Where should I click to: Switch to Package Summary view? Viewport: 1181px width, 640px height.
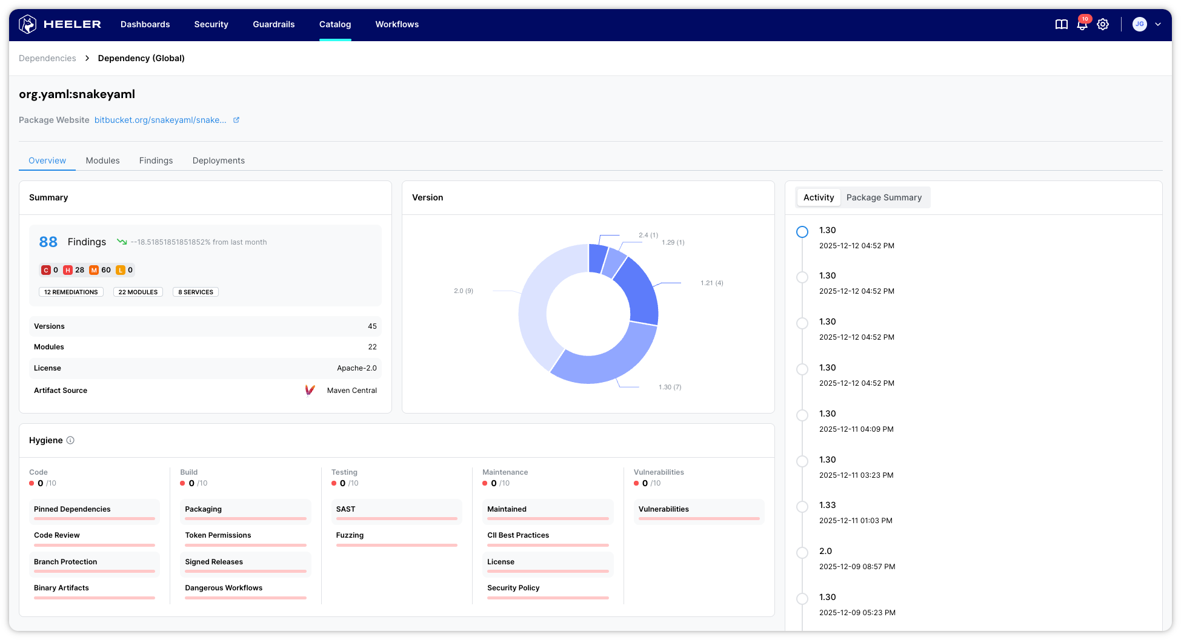tap(883, 197)
